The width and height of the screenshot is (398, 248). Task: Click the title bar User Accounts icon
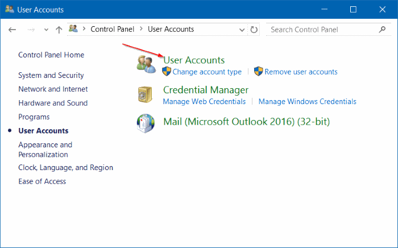point(10,10)
